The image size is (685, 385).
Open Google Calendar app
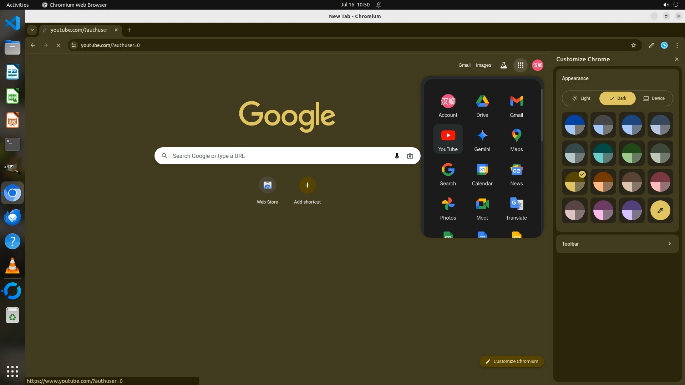click(x=482, y=174)
